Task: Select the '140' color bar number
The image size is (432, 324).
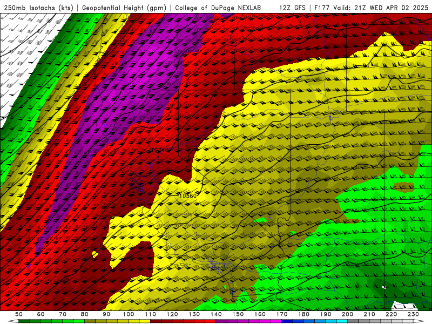Action: coord(216,314)
